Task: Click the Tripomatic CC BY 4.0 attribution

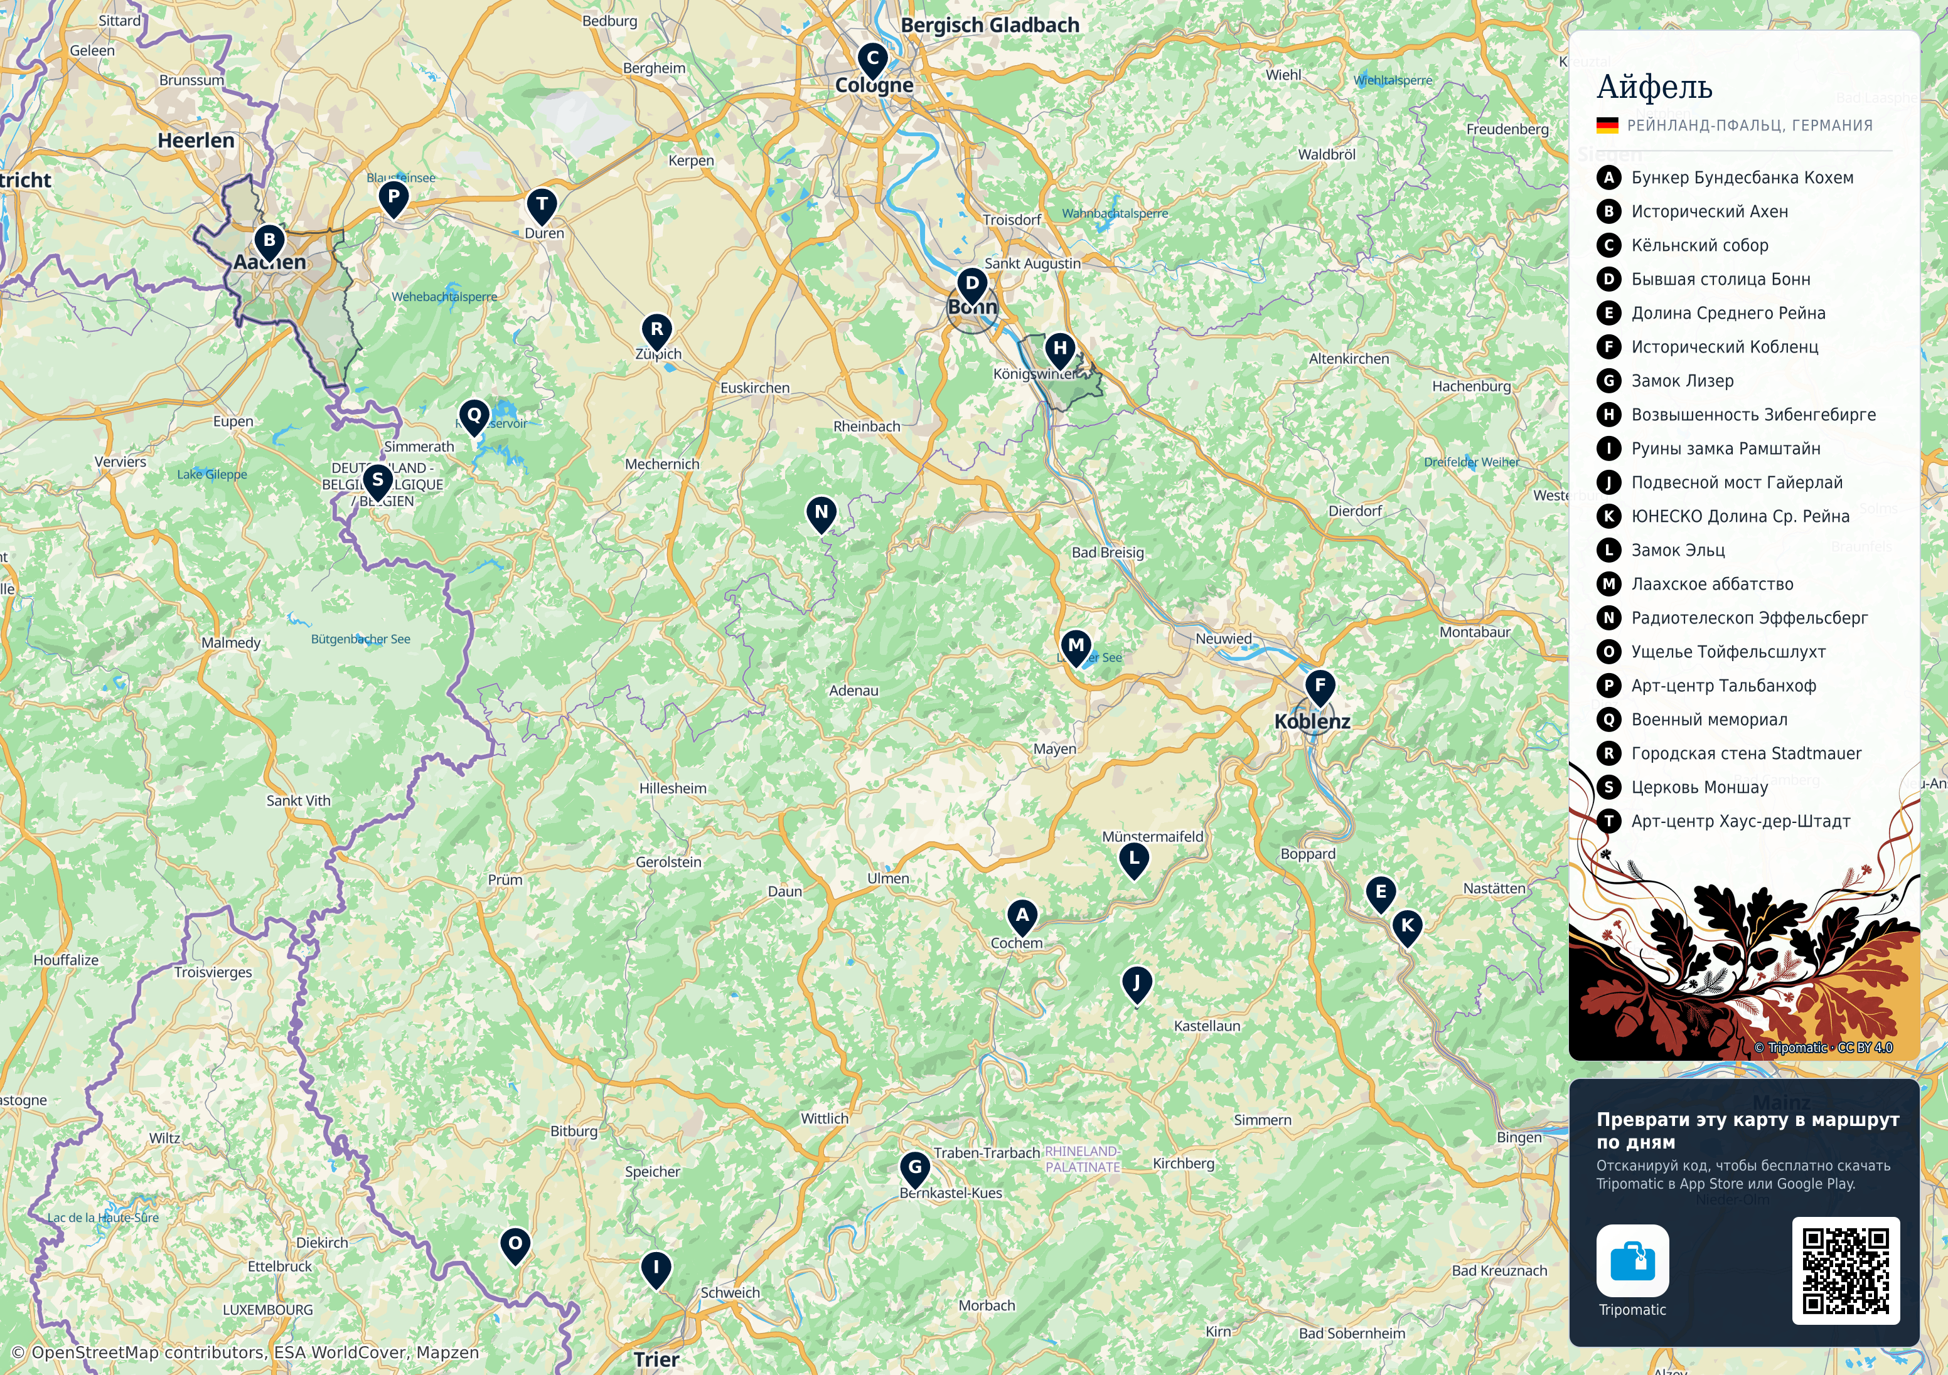Action: pos(1823,1048)
